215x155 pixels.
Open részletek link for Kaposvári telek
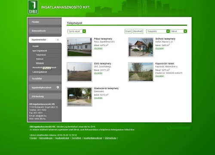(x=160, y=76)
